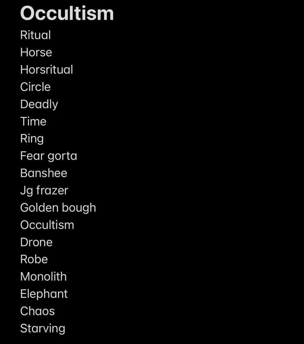Screen dimensions: 304x344
Task: Click the word Chaos
Action: (38, 311)
